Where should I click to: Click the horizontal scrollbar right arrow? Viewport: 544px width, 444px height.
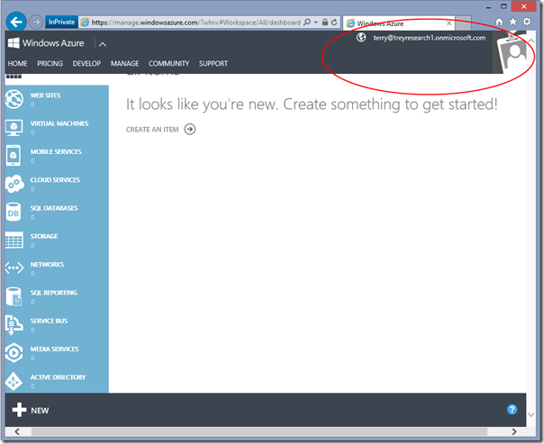point(514,431)
